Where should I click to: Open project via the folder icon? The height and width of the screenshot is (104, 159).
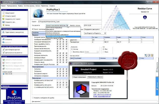(4, 16)
